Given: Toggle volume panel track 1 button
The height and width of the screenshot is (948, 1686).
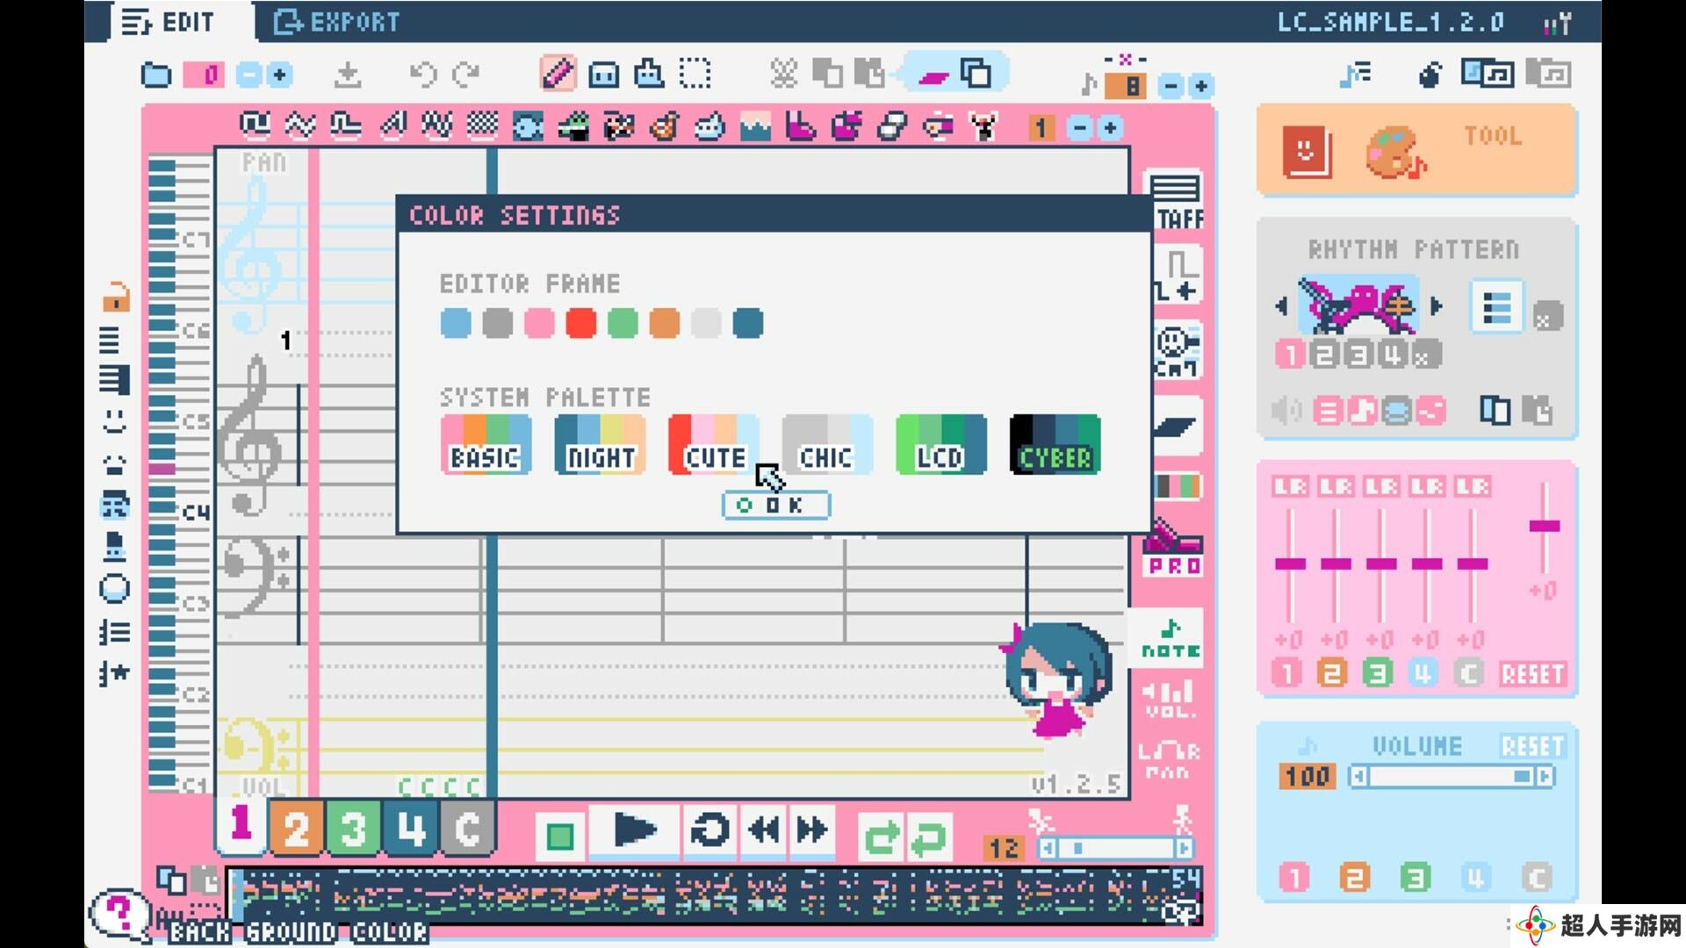Looking at the screenshot, I should tap(1293, 877).
